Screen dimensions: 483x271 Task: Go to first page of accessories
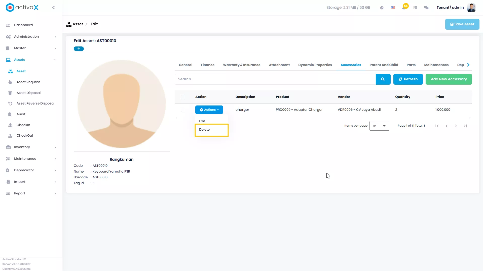(x=437, y=126)
